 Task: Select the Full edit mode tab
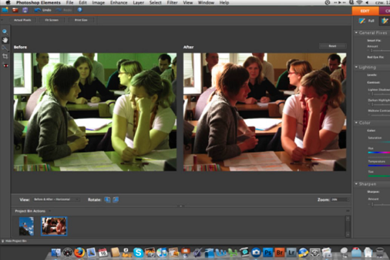pyautogui.click(x=367, y=21)
